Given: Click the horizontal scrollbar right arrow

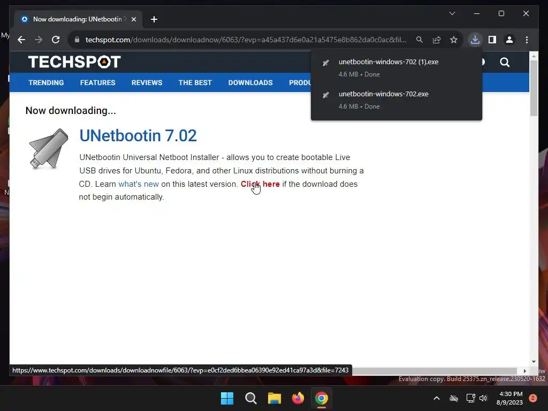Looking at the screenshot, I should [524, 371].
